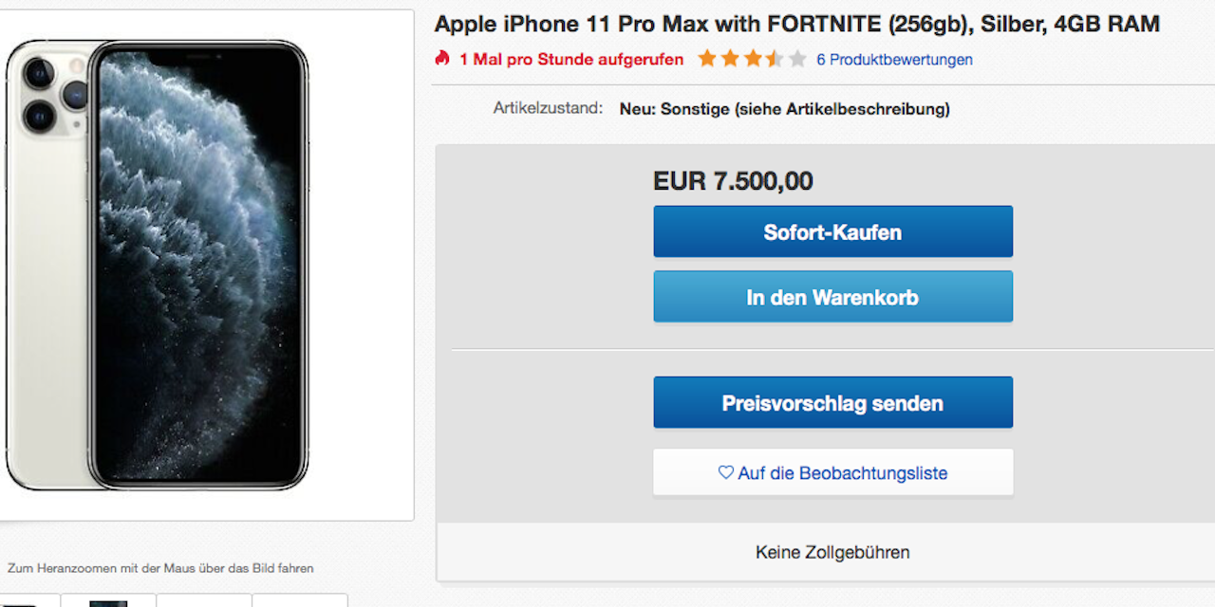Viewport: 1215px width, 607px height.
Task: Click the half-filled fourth rating star
Action: point(775,59)
